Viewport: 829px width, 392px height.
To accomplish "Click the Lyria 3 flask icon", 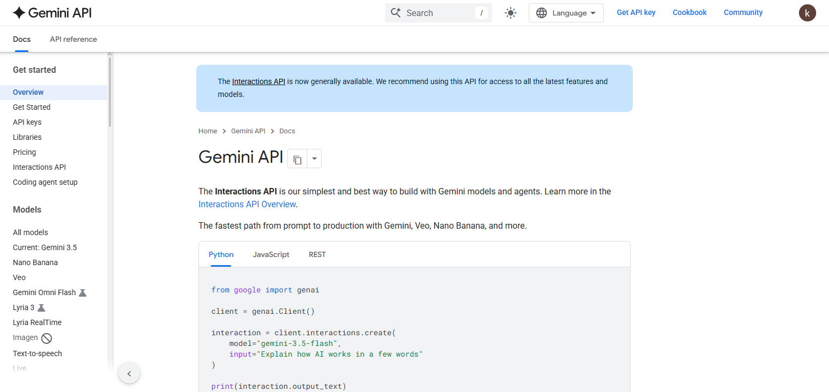I will pyautogui.click(x=41, y=308).
